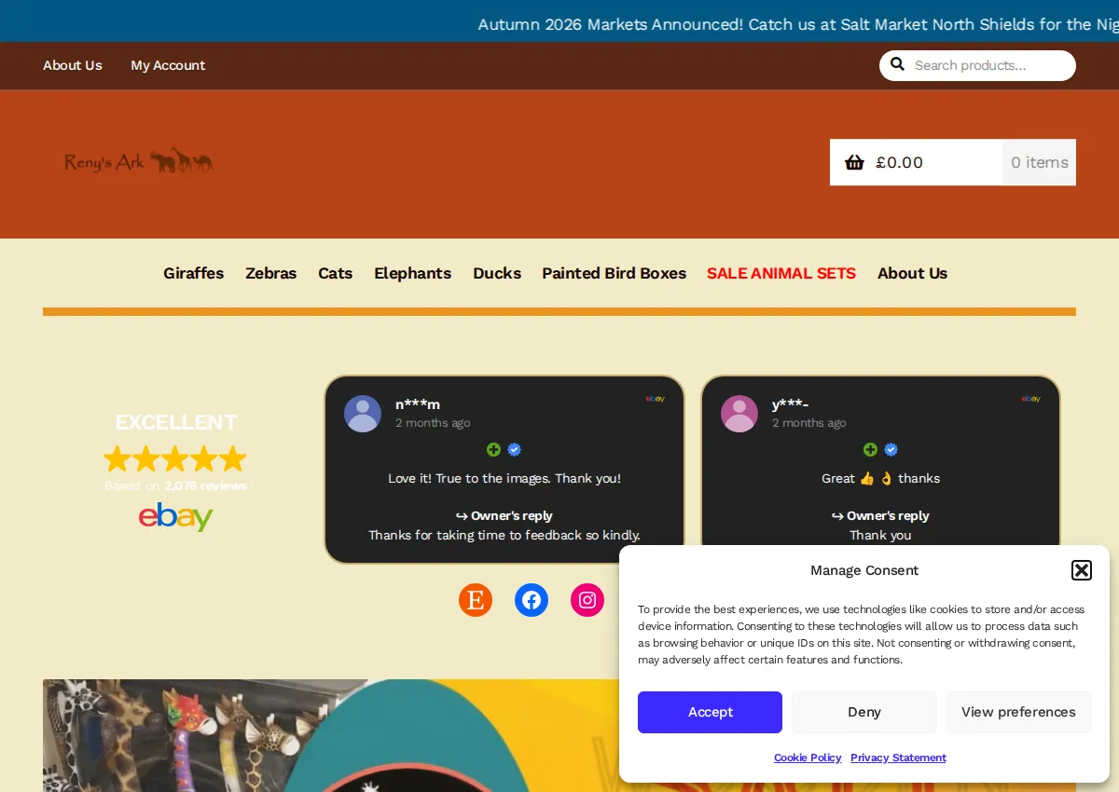Click View preferences button
Viewport: 1119px width, 792px height.
tap(1018, 712)
